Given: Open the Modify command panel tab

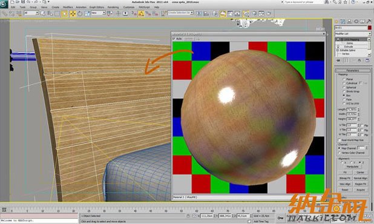Looking at the screenshot, I should (x=343, y=21).
